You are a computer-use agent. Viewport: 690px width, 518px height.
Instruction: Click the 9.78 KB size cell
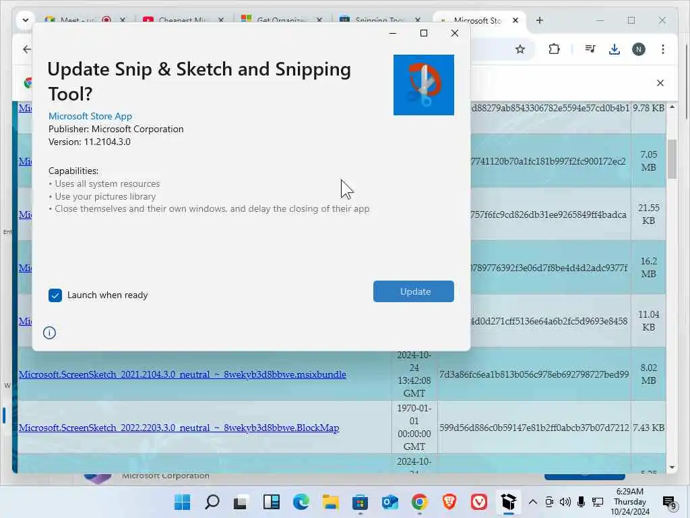point(648,108)
